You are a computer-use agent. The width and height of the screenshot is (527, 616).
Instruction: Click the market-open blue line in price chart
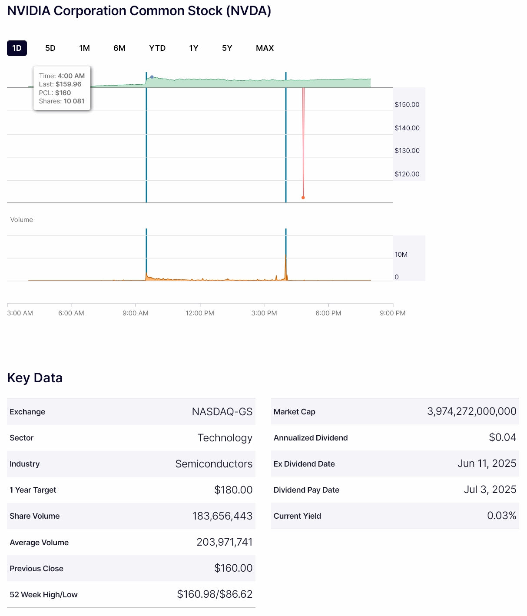(x=146, y=143)
